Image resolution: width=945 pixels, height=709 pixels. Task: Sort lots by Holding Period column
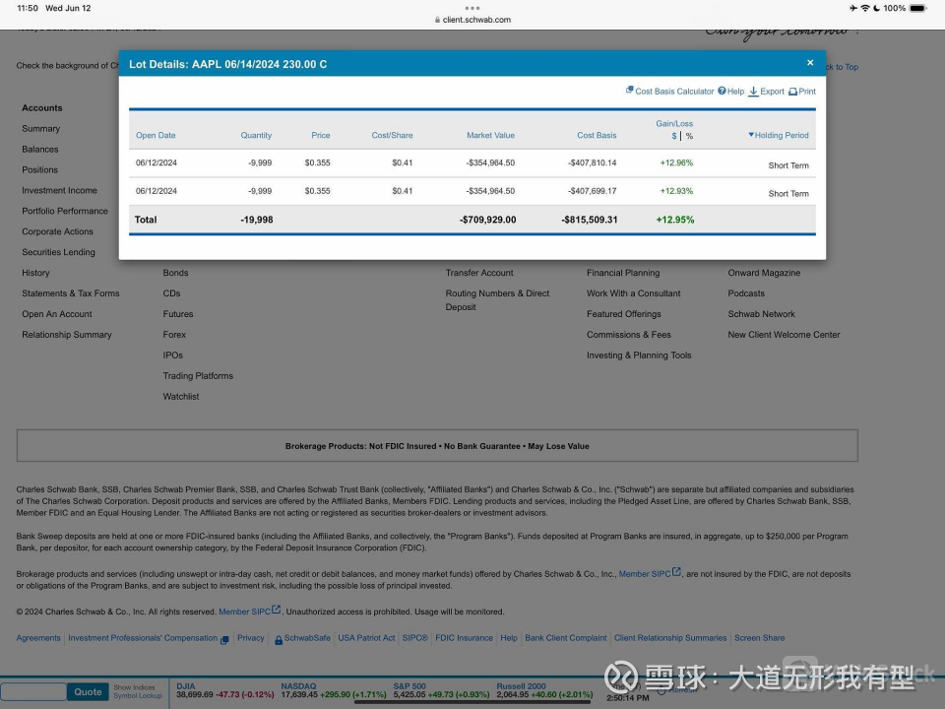click(779, 136)
